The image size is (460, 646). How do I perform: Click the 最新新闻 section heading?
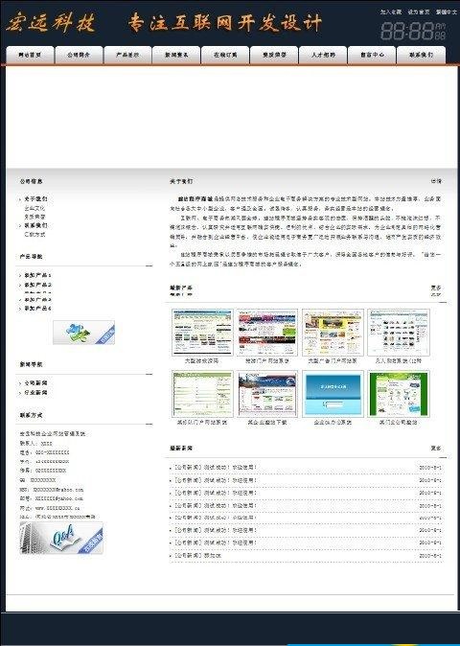coord(181,449)
